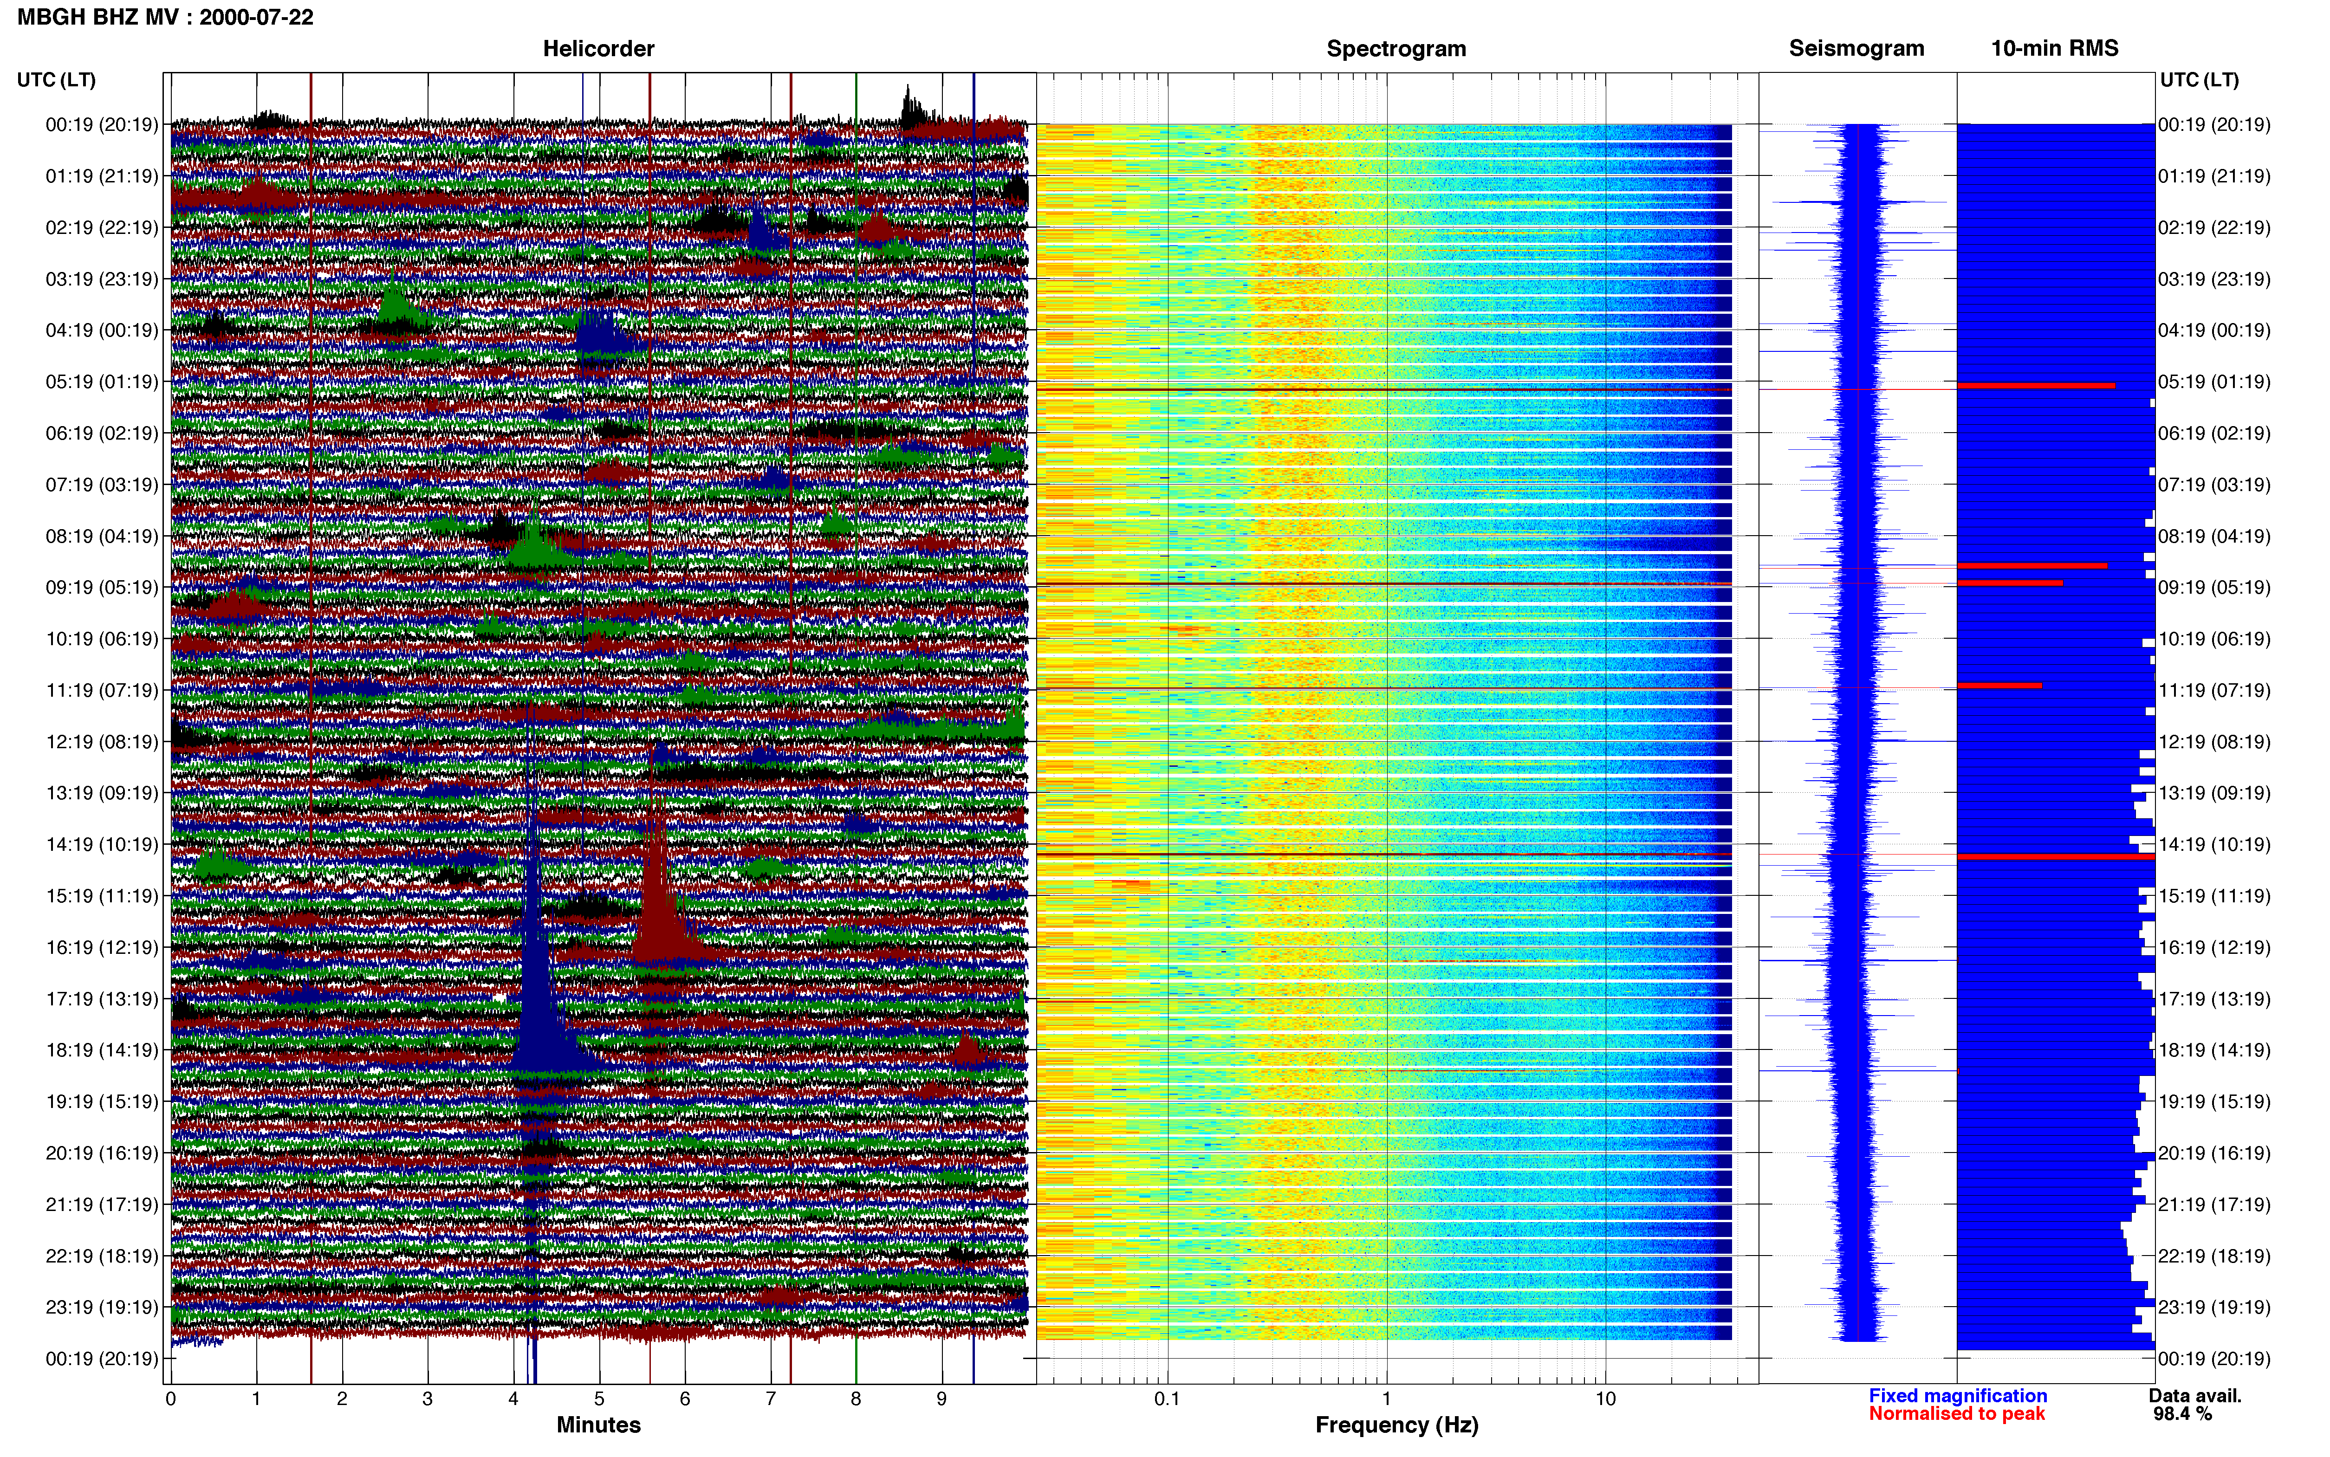Screen dimensions: 2330x1457
Task: Click the Frequency (Hz) axis label
Action: coord(1396,1424)
